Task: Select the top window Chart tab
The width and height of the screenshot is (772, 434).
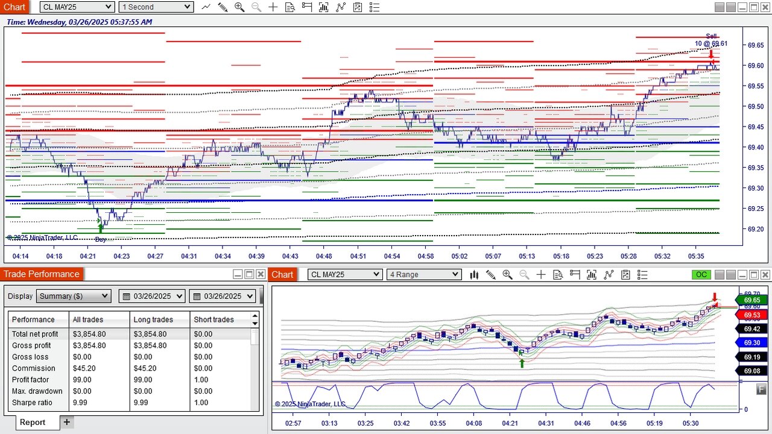Action: coord(14,7)
